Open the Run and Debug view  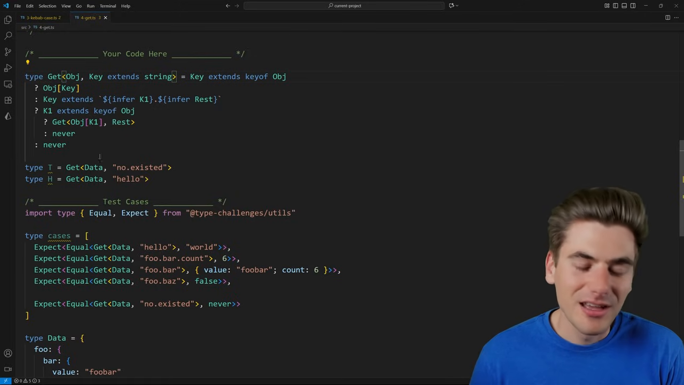click(8, 68)
